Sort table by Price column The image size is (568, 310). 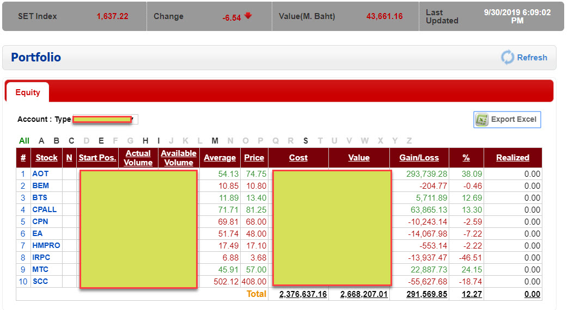(254, 158)
